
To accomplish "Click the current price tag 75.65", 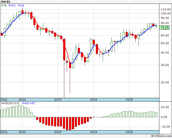I will tap(164, 27).
